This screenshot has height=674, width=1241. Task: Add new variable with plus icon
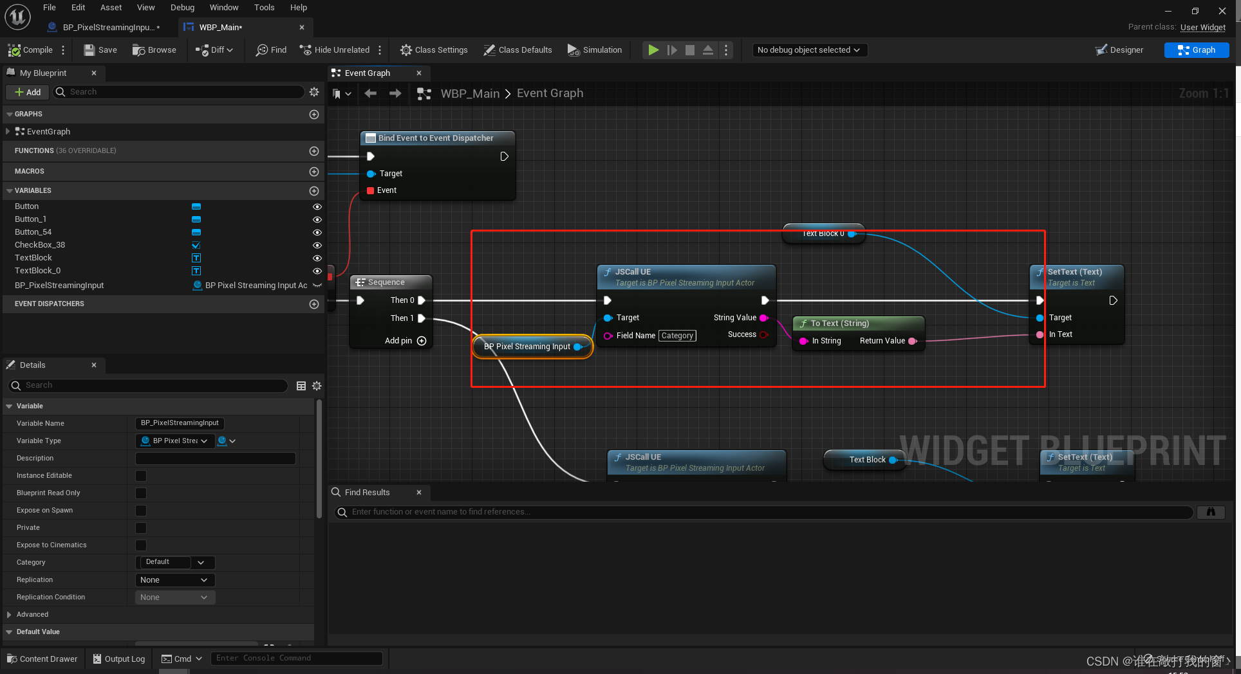point(314,191)
